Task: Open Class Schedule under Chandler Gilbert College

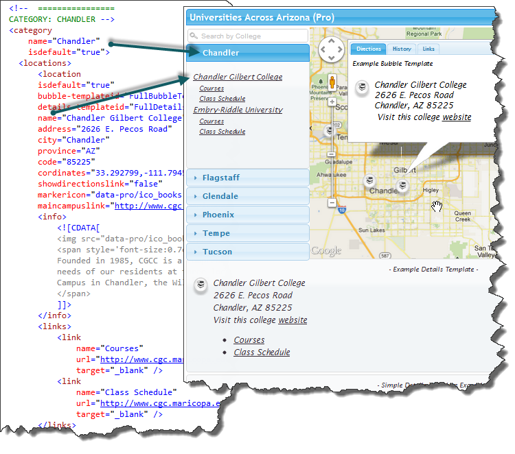Action: (x=222, y=98)
